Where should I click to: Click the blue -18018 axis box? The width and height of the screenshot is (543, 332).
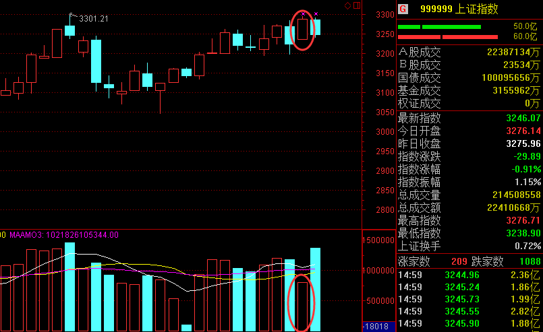pyautogui.click(x=378, y=327)
